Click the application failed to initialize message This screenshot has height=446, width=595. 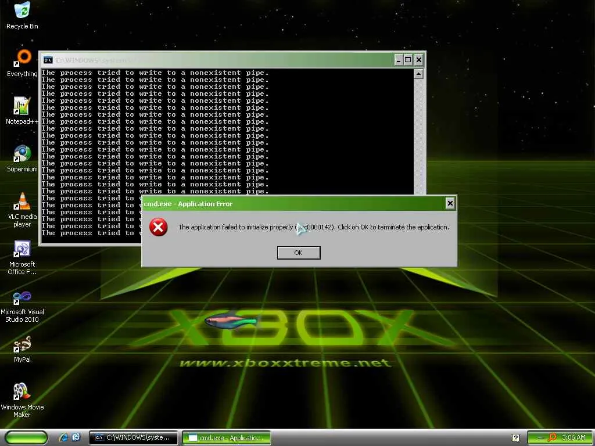pos(313,227)
